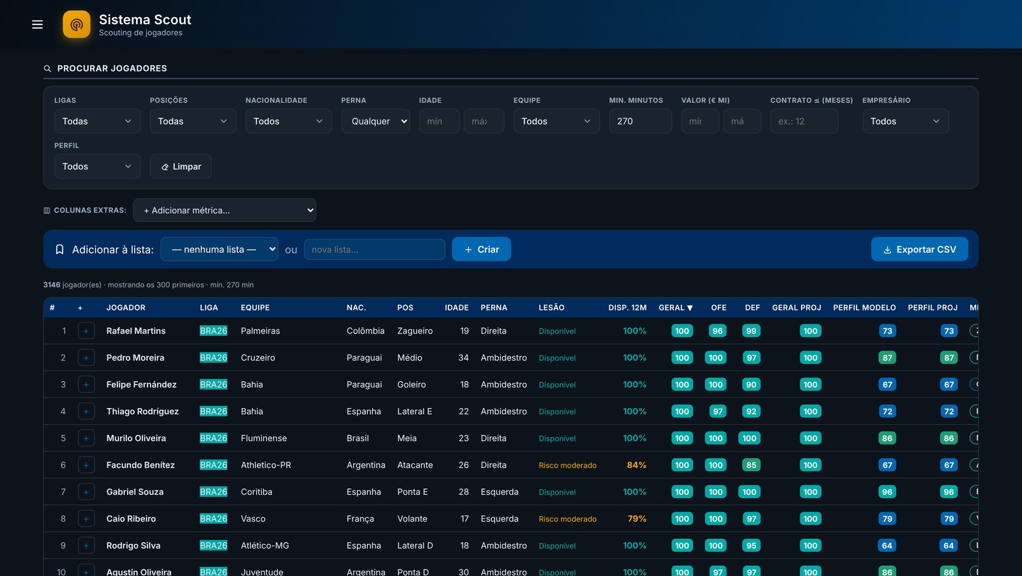Click the Sistema Scout logo icon

(77, 24)
